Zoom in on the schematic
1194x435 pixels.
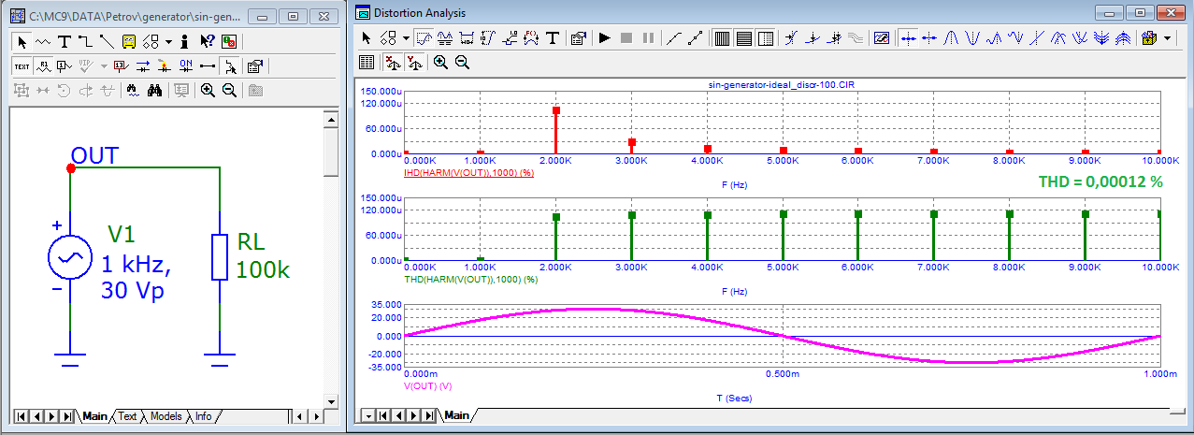pyautogui.click(x=208, y=91)
